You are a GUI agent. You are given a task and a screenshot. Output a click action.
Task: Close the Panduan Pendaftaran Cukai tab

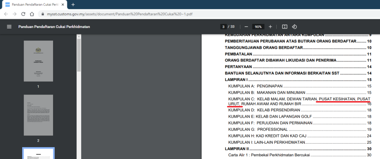[x=63, y=5]
